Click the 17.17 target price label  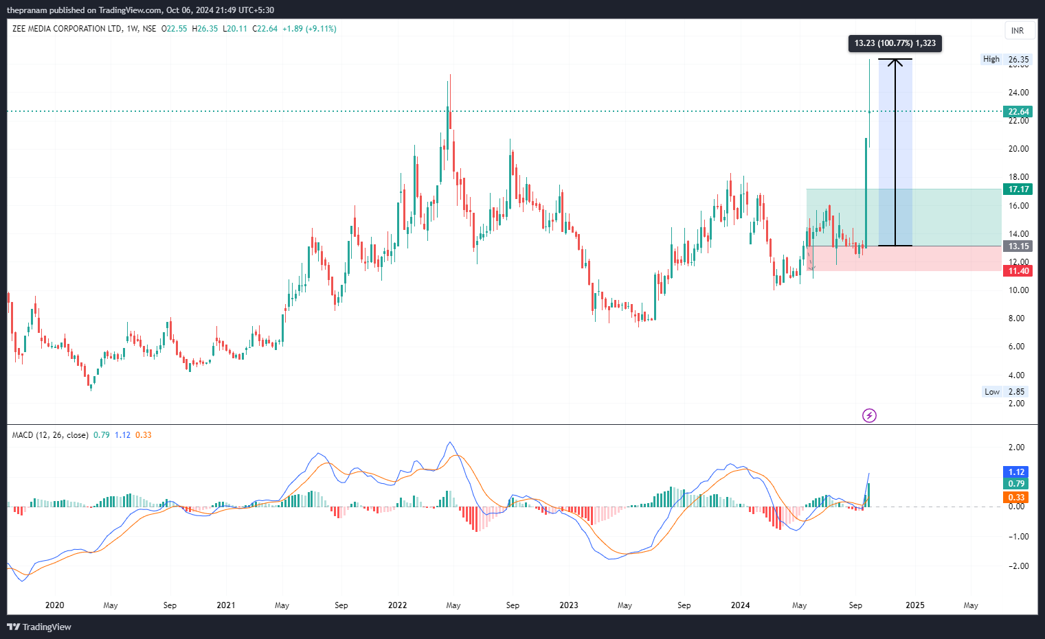[1018, 189]
